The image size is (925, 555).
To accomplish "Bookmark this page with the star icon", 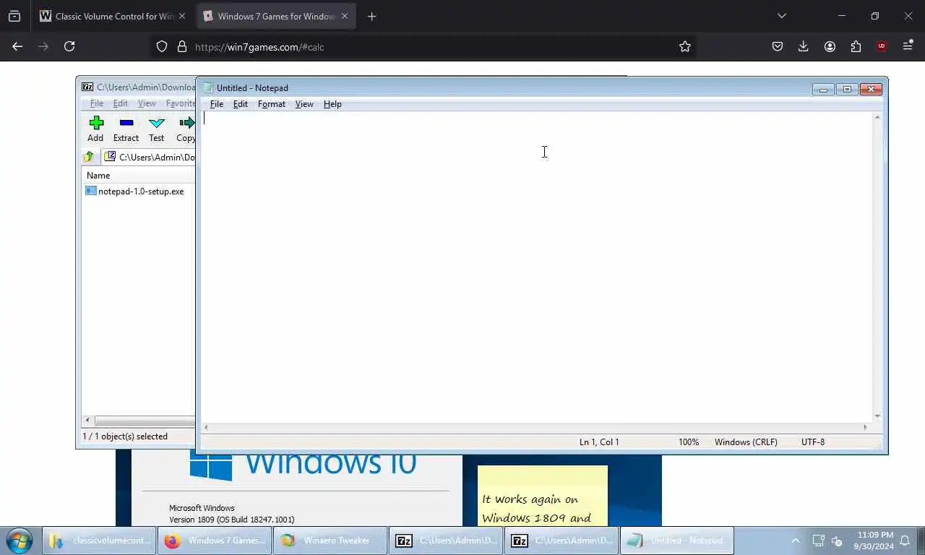I will coord(685,46).
